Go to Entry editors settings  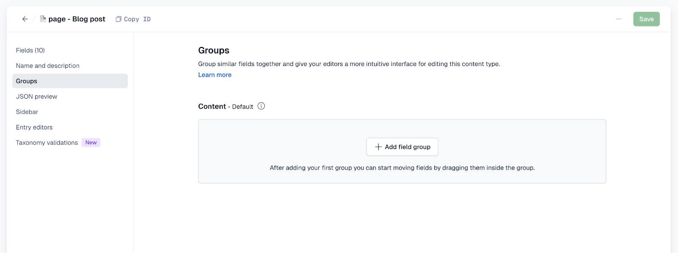34,127
